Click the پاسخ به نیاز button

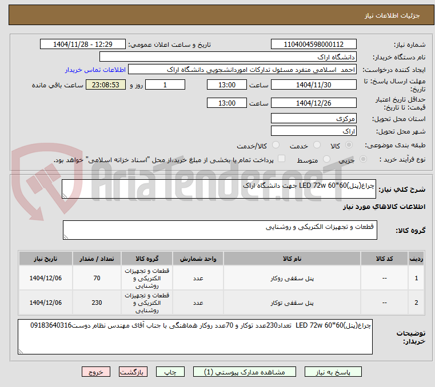coord(333,372)
